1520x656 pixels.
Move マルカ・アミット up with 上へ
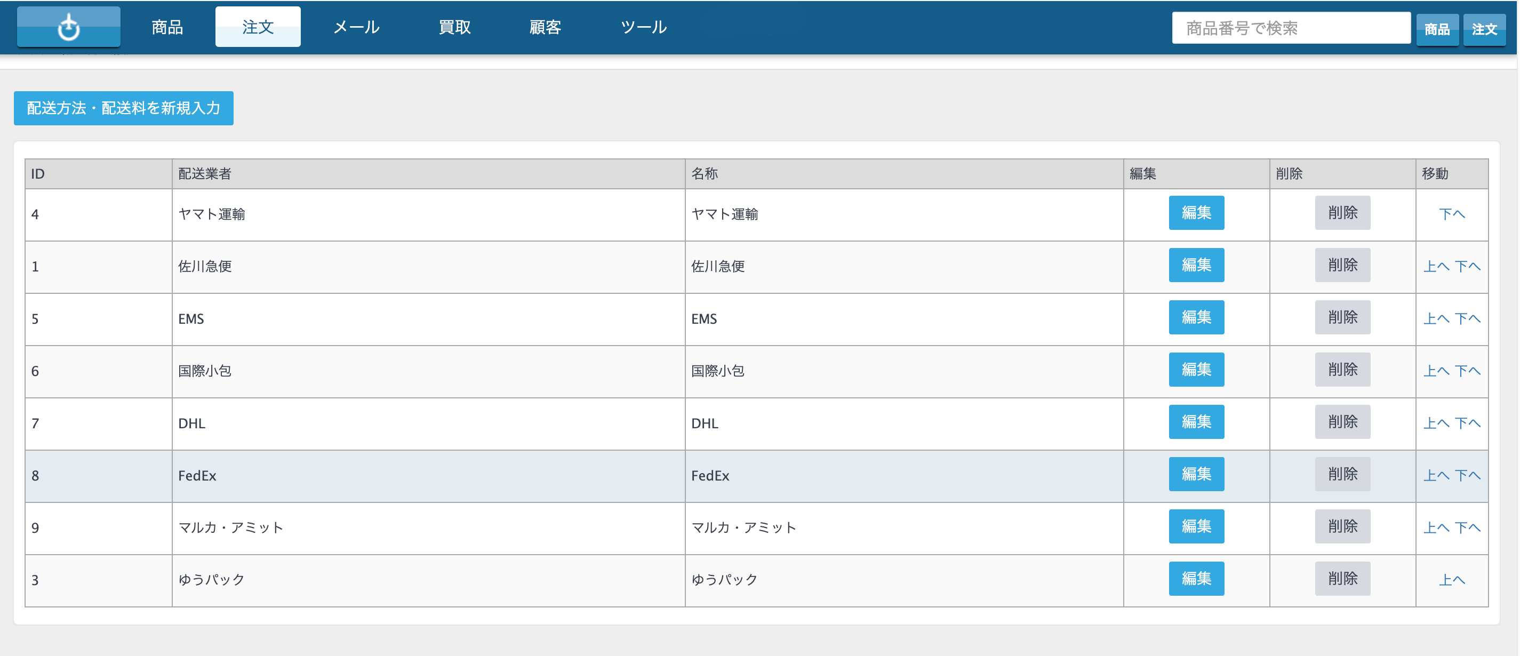pos(1436,528)
